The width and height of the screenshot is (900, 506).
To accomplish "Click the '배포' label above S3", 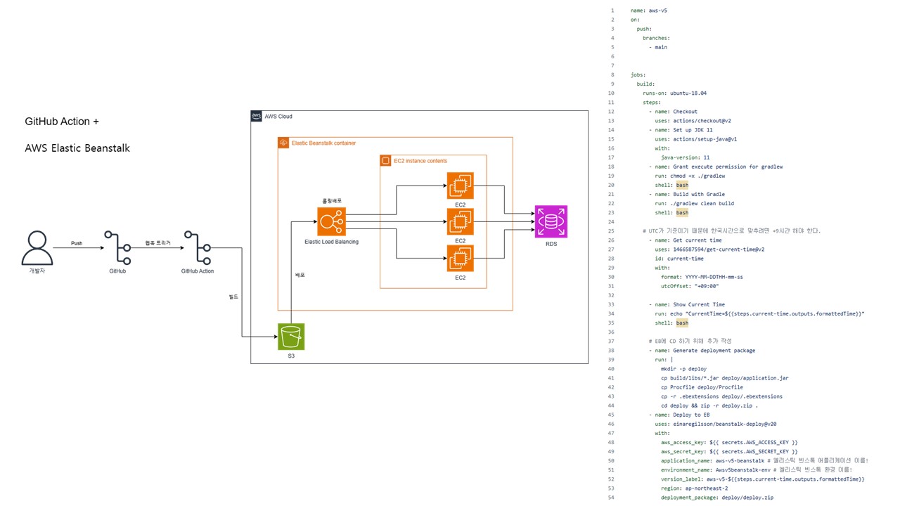I will [300, 275].
